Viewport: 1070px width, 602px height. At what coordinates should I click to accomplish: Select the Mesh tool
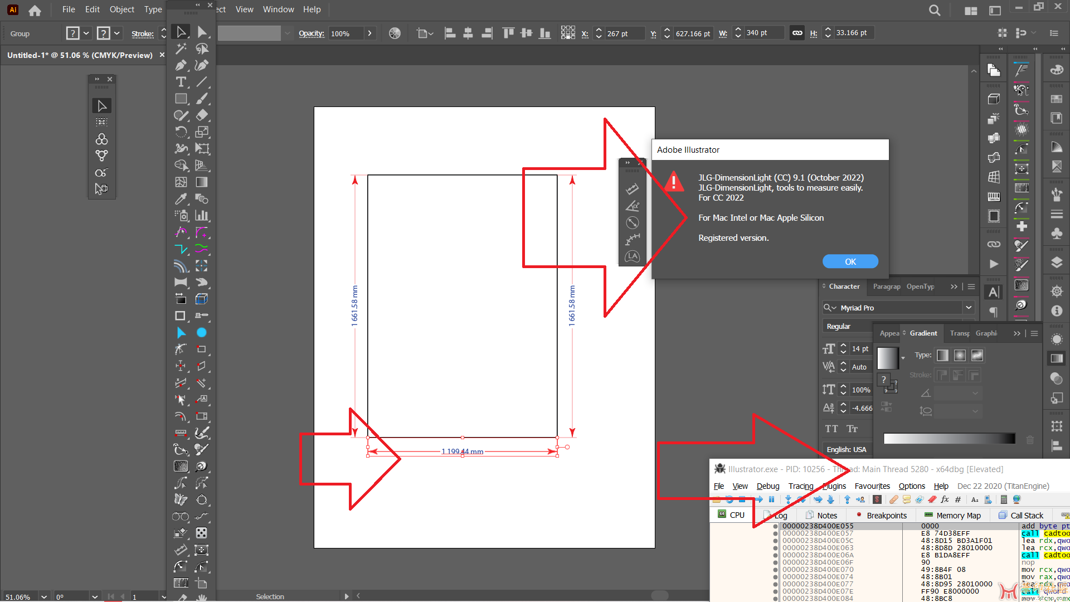point(181,182)
